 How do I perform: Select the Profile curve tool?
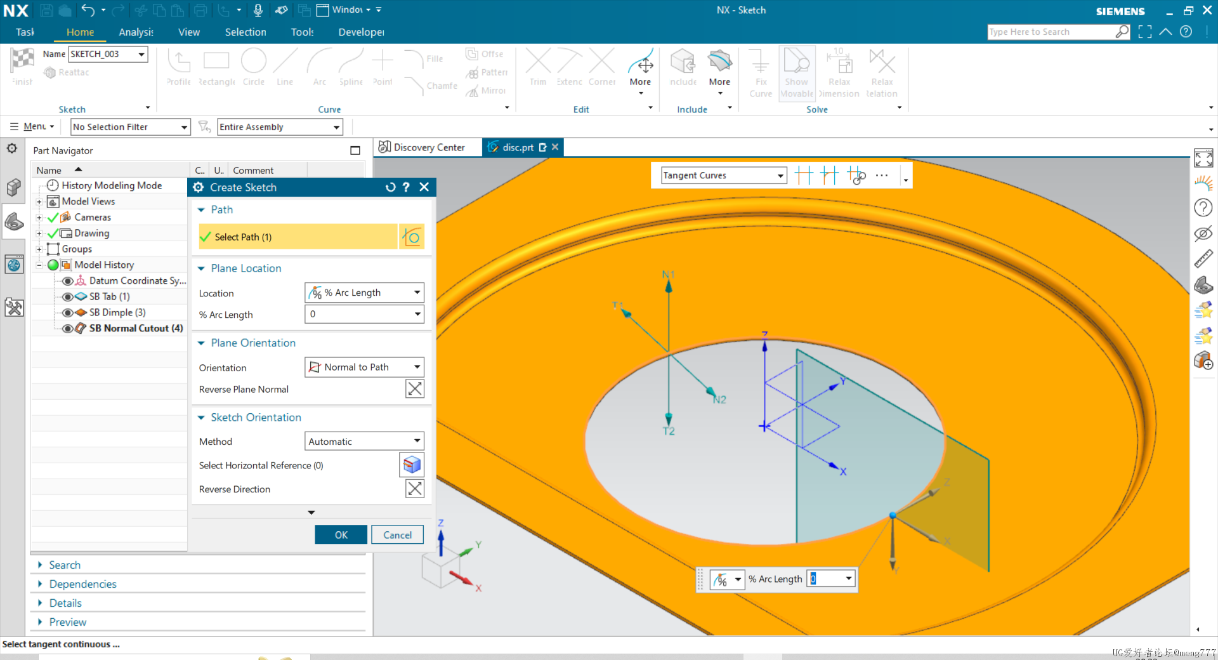tap(179, 67)
